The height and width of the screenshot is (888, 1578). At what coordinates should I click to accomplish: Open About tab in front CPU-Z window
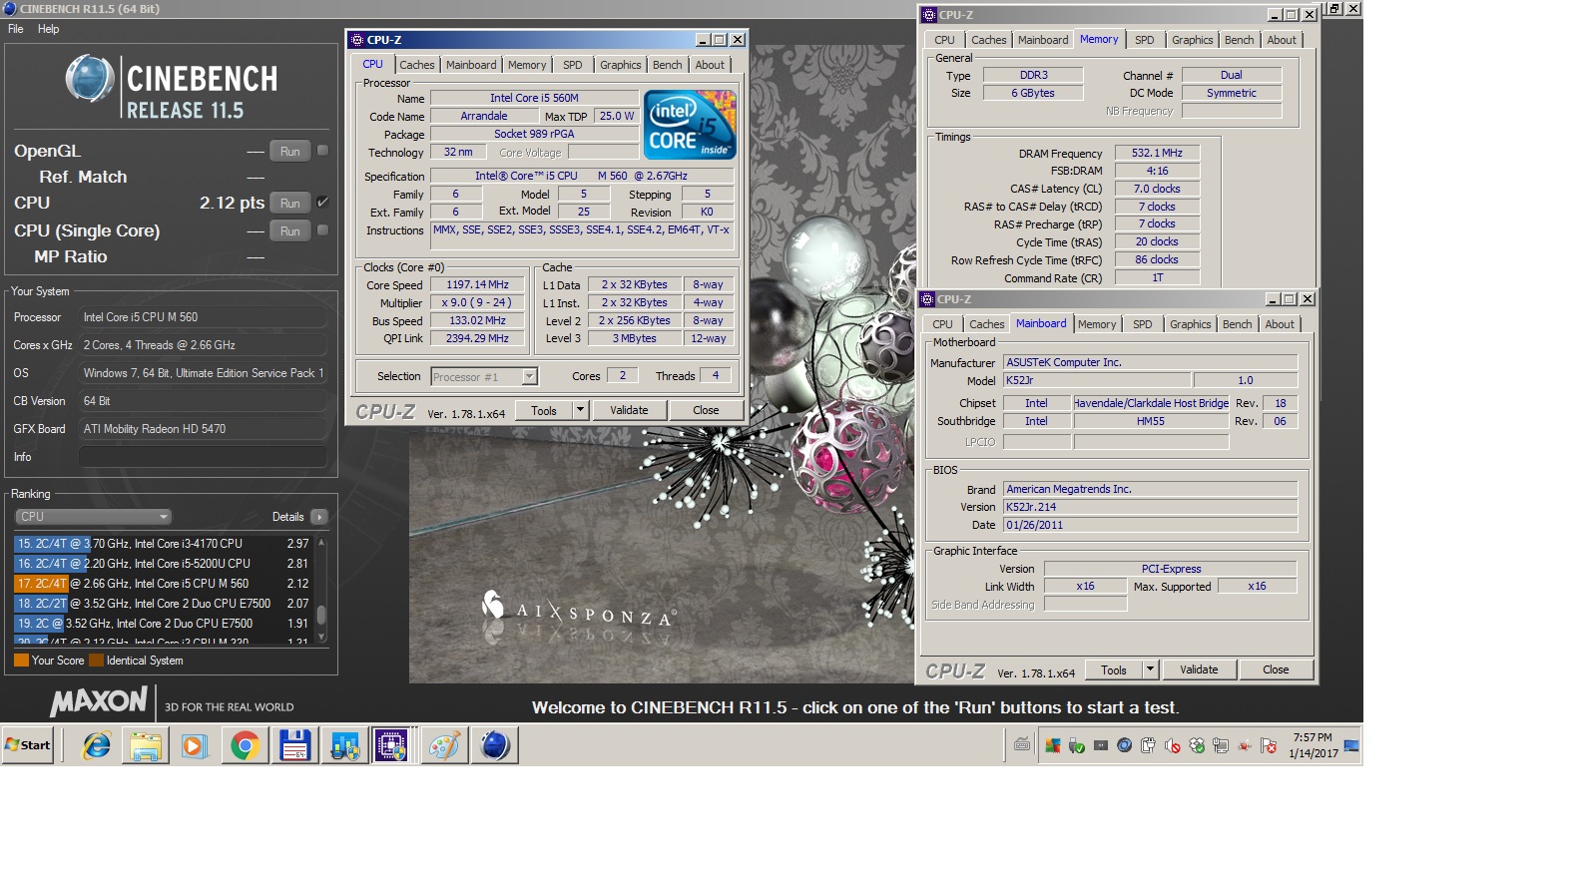coord(710,65)
